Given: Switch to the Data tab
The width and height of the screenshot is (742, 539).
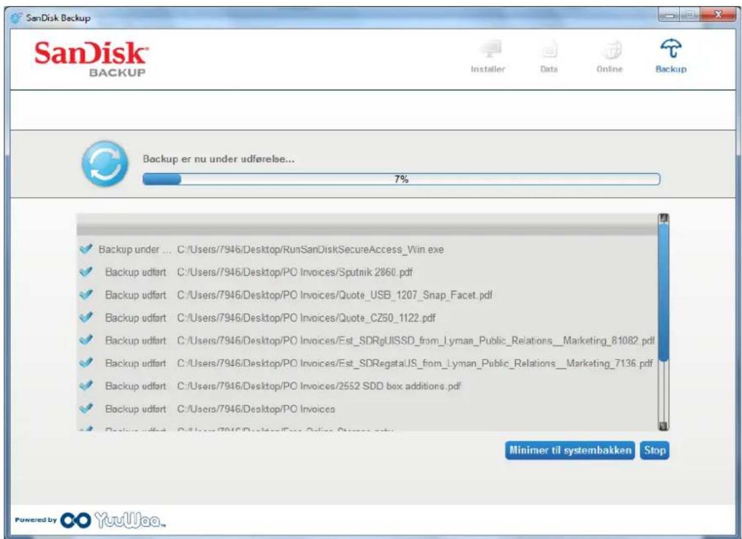Looking at the screenshot, I should pyautogui.click(x=549, y=57).
